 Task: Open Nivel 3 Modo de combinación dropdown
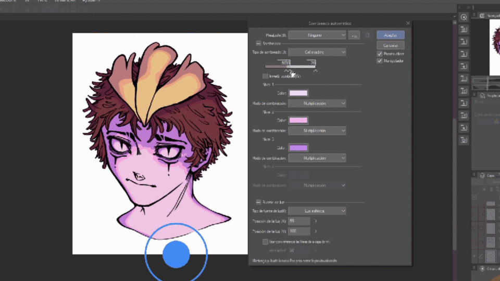(317, 158)
